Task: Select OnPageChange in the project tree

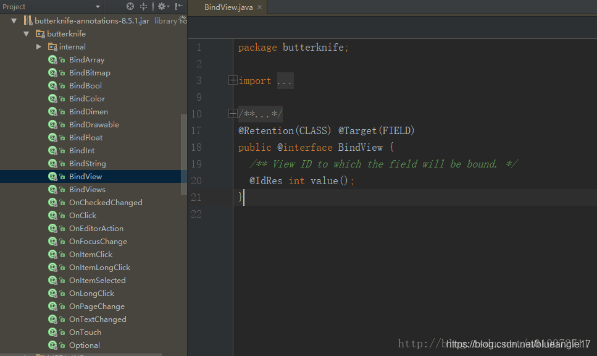Action: pos(97,306)
